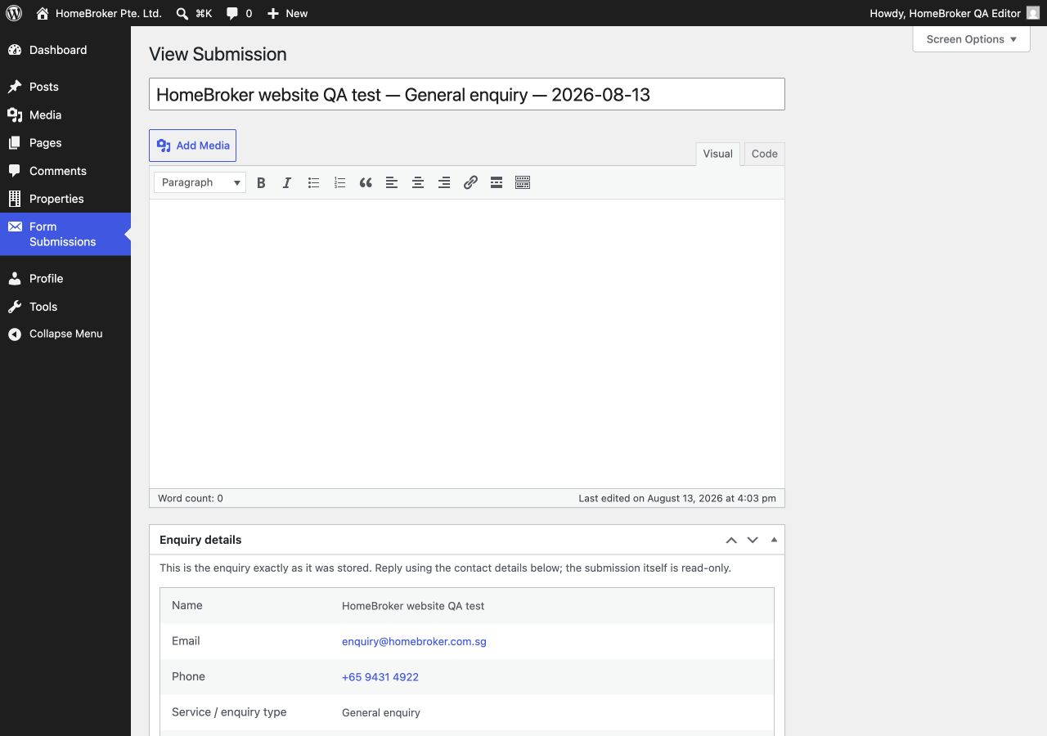Click the Posts pushpin icon

[x=15, y=87]
